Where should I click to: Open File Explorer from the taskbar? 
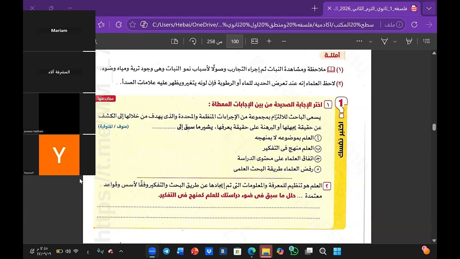point(266,251)
